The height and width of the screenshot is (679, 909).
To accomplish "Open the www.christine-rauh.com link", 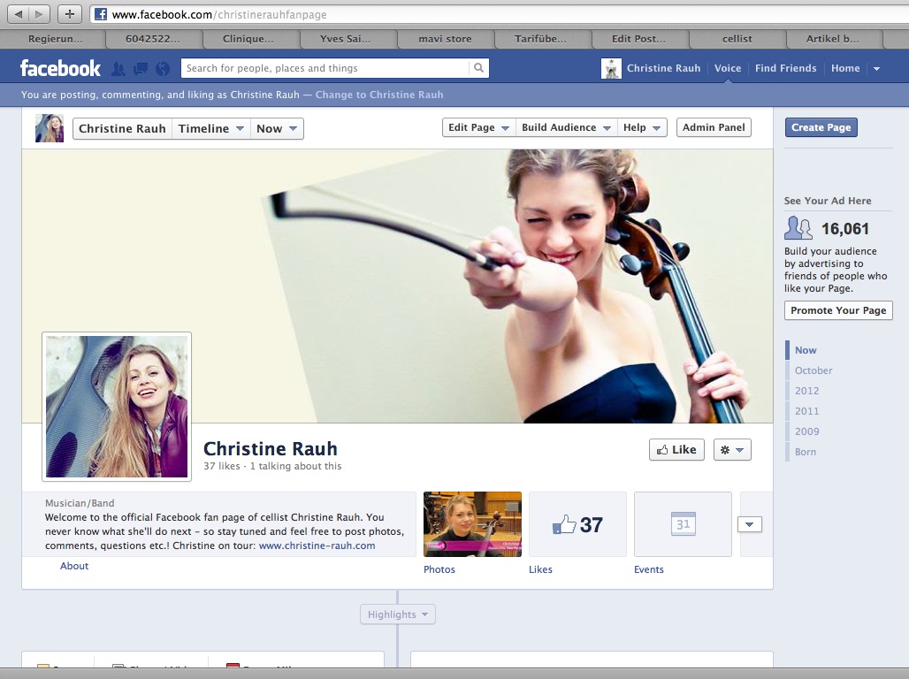I will [317, 545].
